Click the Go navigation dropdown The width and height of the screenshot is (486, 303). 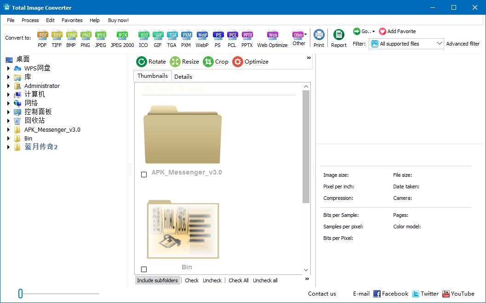tap(364, 31)
